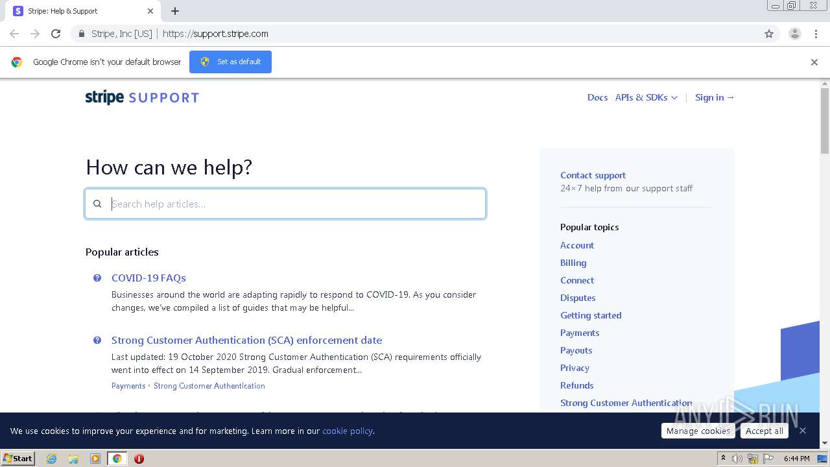Open the Windows Start menu
The image size is (830, 467).
pos(18,459)
